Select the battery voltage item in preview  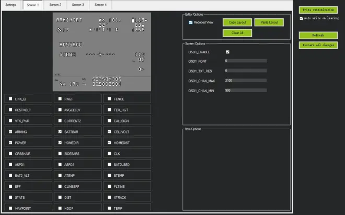139,20
